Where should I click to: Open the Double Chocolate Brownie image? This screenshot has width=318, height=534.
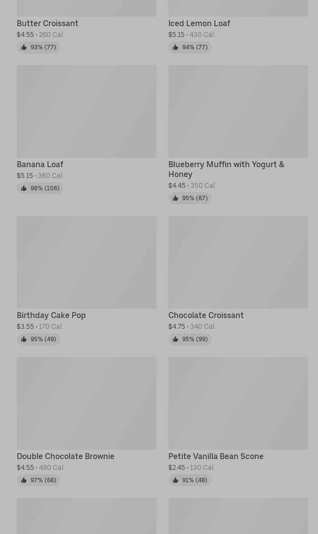86,403
